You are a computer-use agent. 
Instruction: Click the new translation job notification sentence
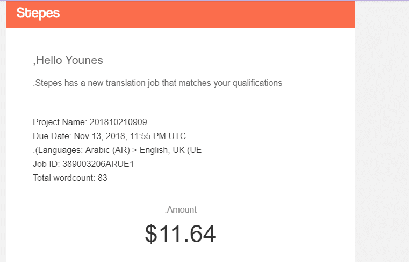[157, 83]
